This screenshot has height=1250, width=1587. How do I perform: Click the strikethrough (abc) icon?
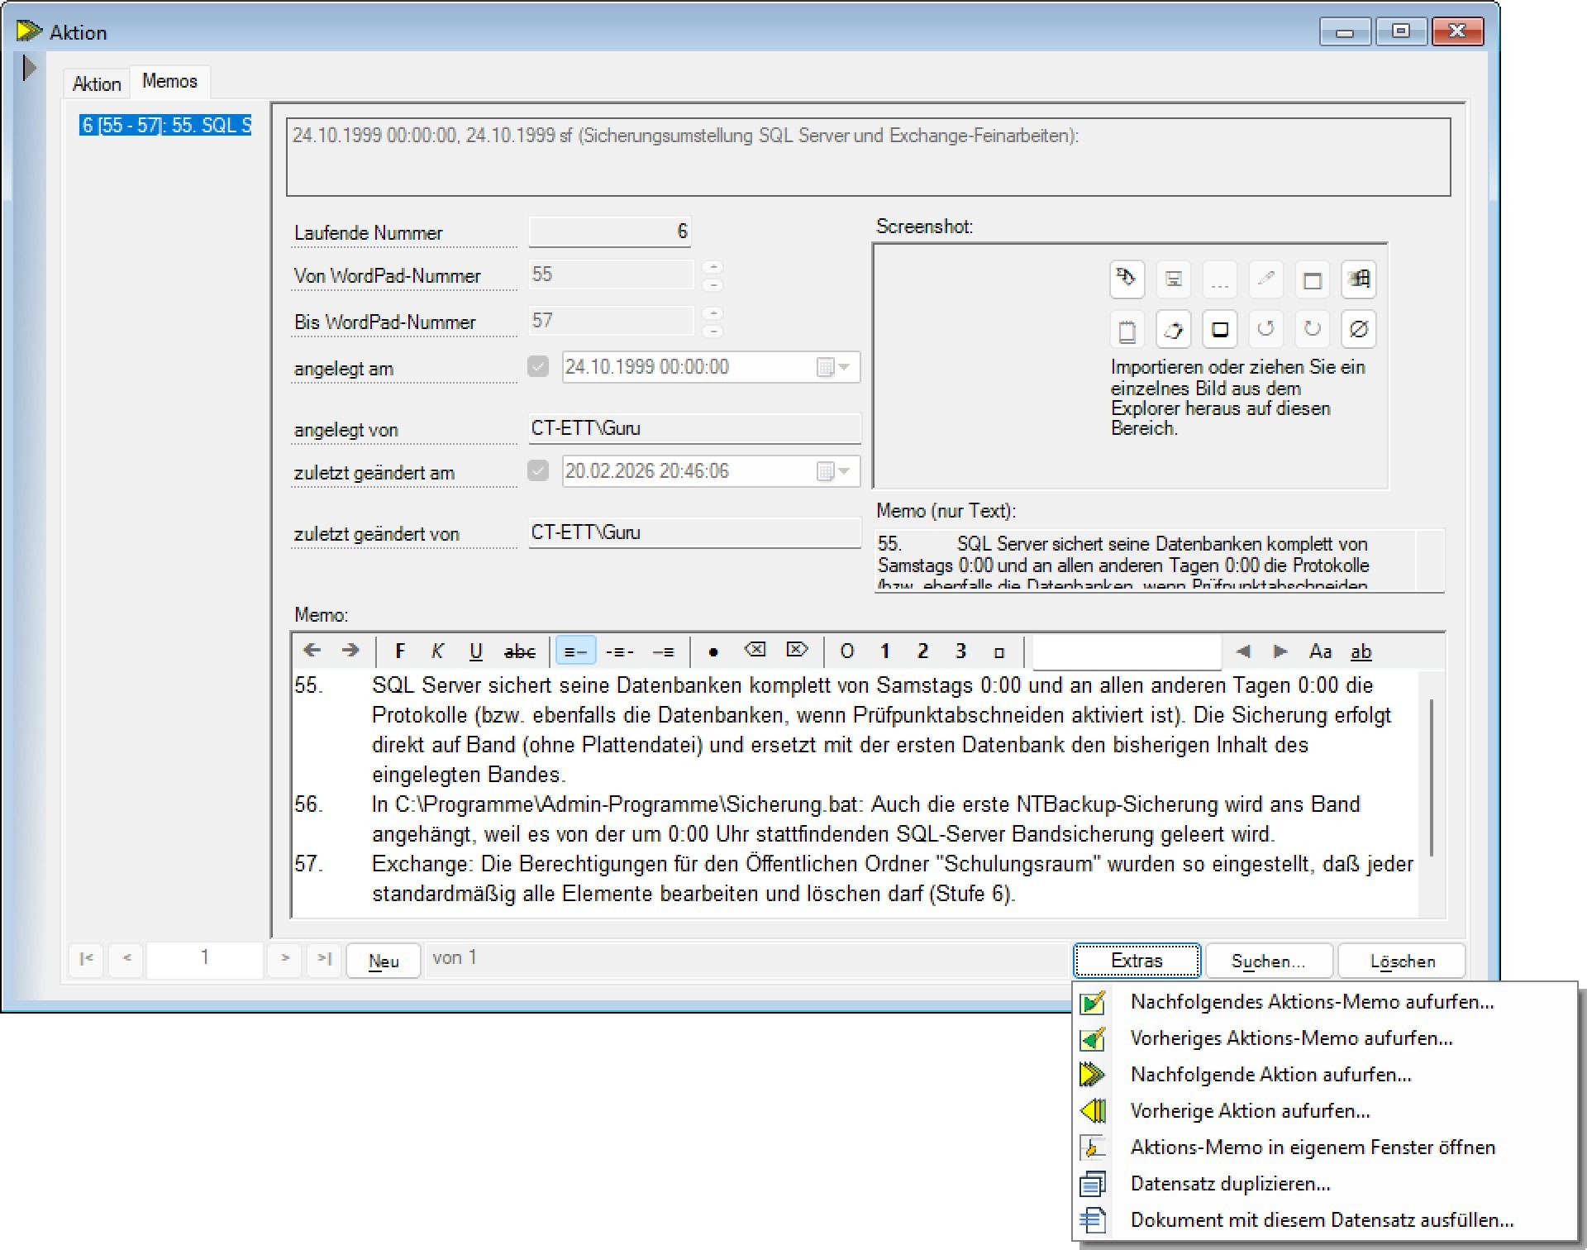pos(519,651)
